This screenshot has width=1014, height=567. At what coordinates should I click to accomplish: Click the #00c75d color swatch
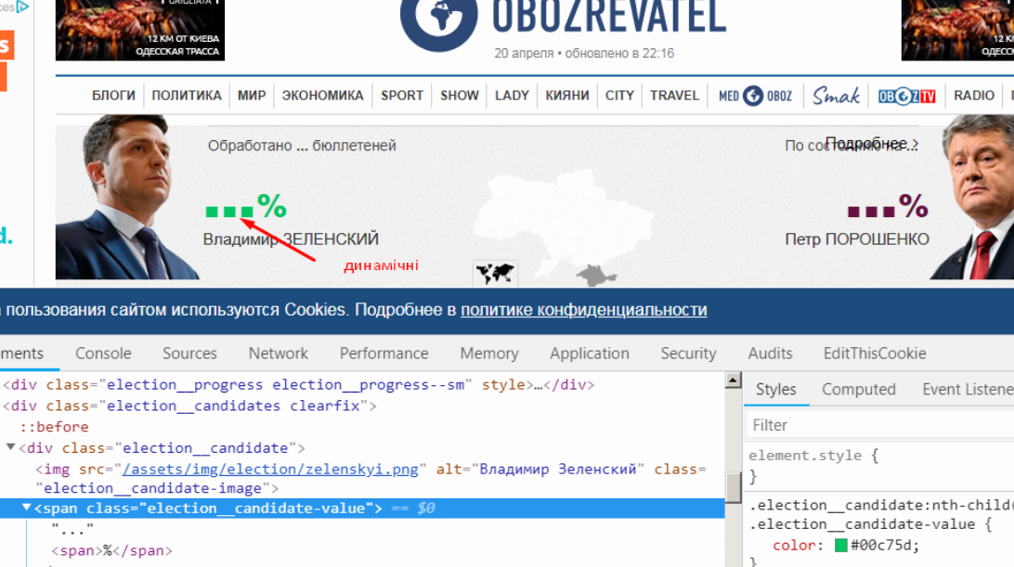[840, 545]
